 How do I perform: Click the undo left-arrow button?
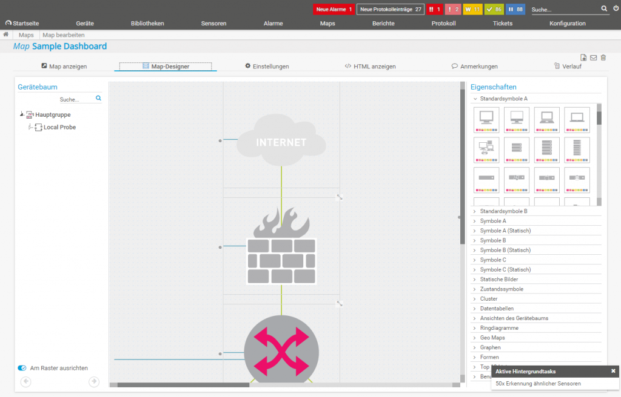pos(25,381)
